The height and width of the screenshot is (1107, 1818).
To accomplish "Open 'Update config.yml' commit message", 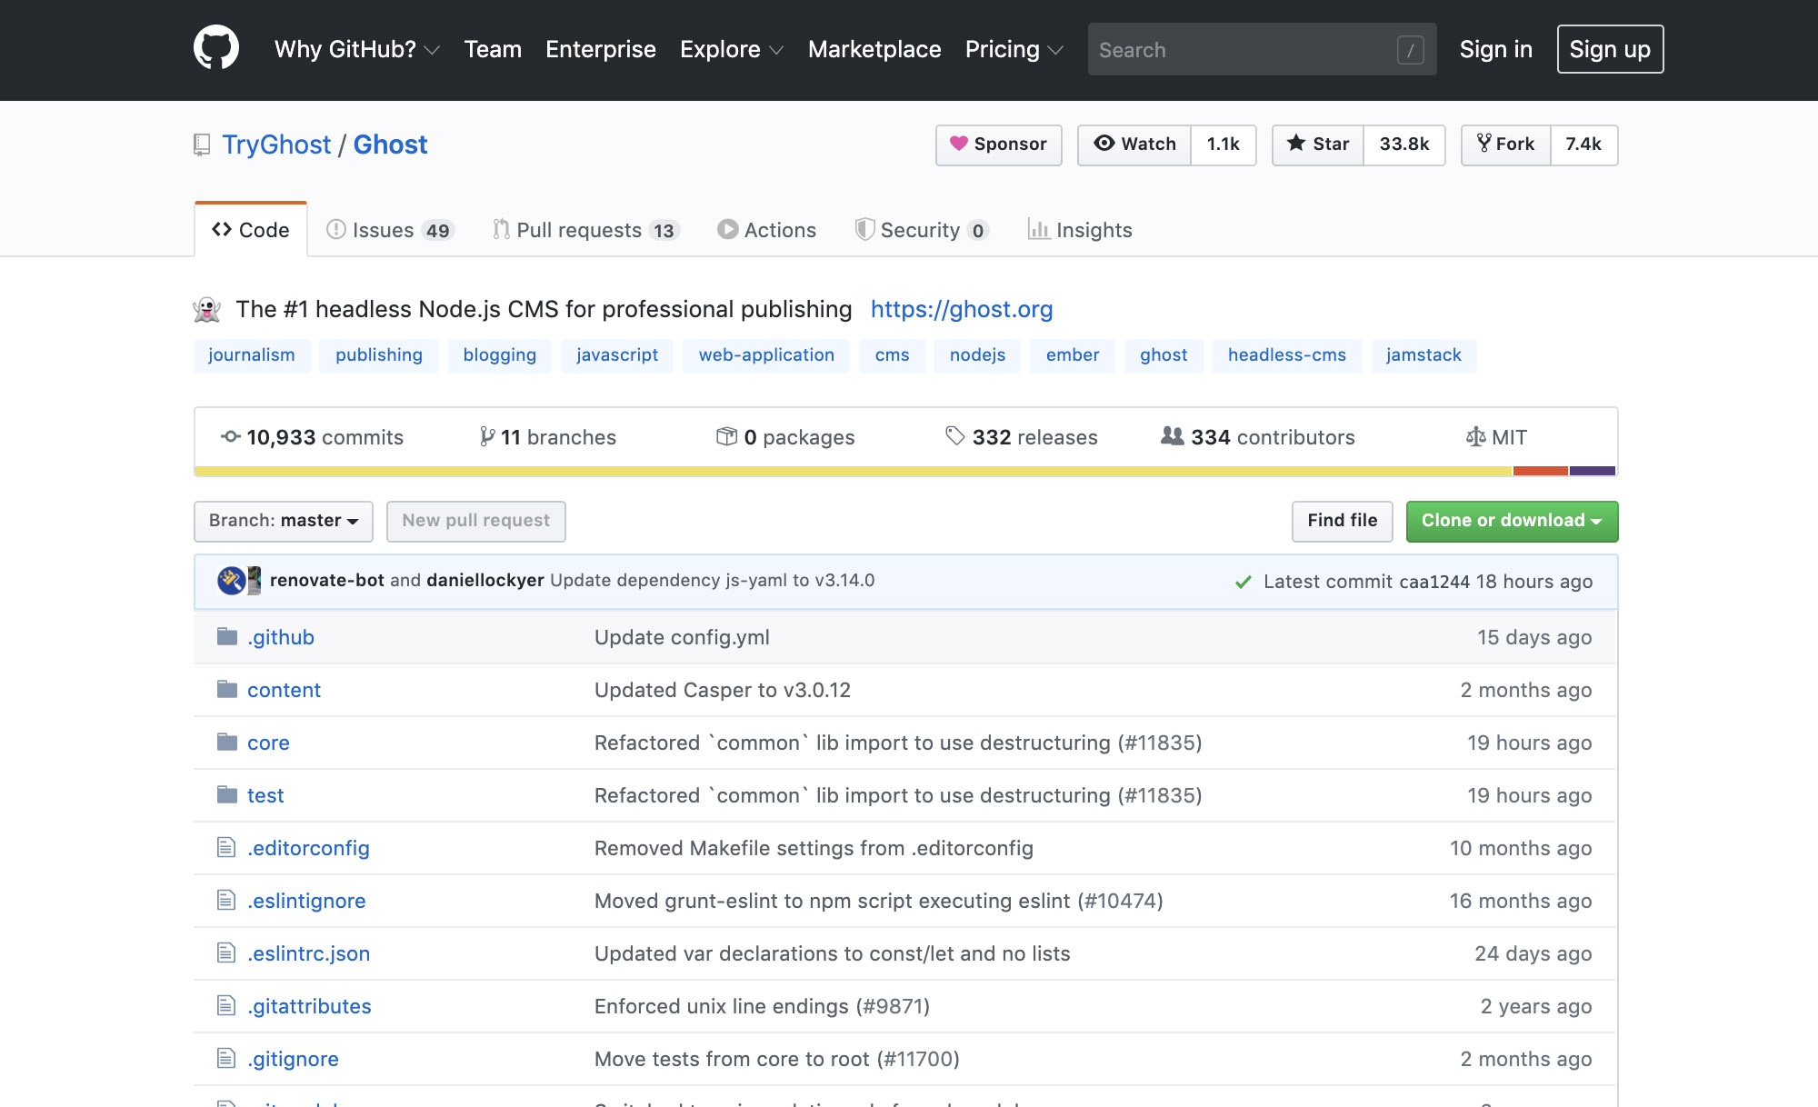I will click(x=682, y=637).
